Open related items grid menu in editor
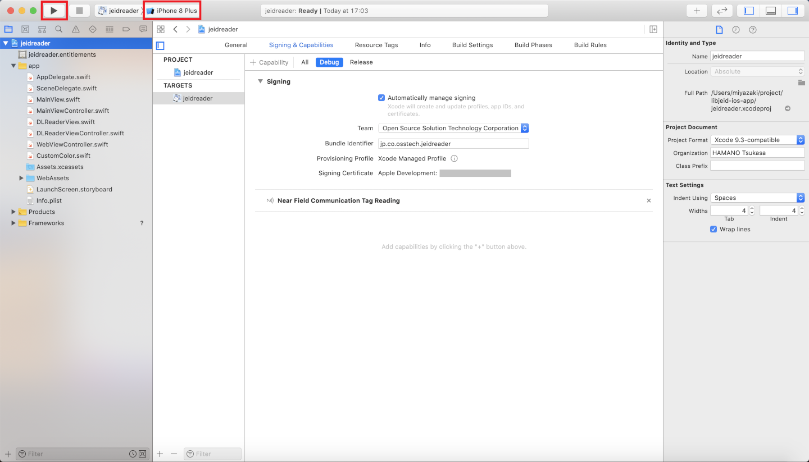This screenshot has width=809, height=462. pyautogui.click(x=161, y=29)
